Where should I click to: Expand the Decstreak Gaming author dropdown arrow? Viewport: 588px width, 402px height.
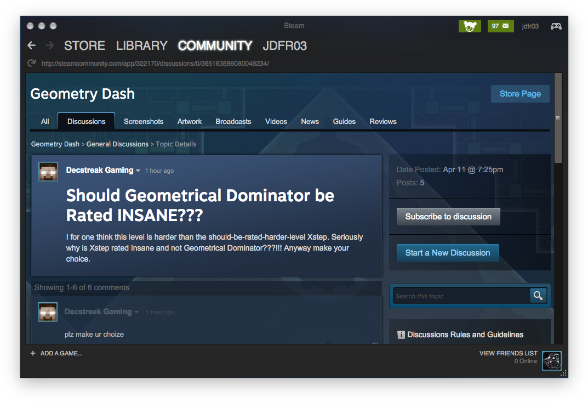[x=138, y=171]
